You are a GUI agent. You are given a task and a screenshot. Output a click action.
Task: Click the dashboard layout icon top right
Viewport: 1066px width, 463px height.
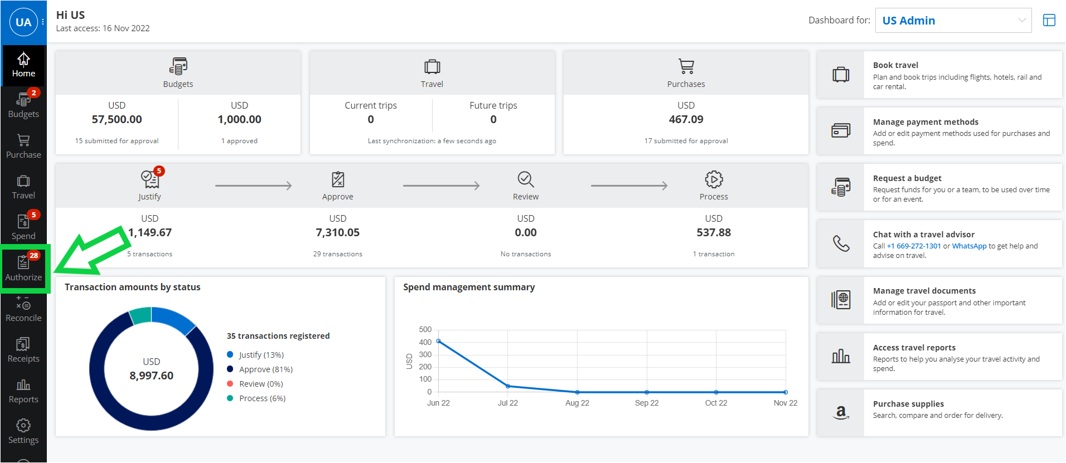pyautogui.click(x=1049, y=20)
